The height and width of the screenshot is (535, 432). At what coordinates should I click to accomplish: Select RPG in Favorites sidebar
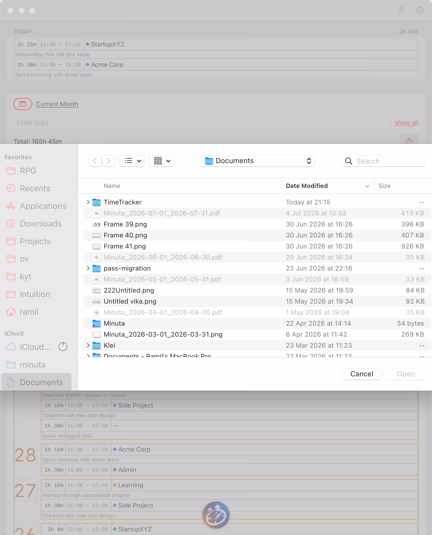coord(36,171)
